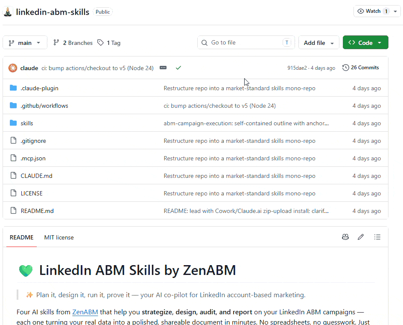Open the .claude-plugin folder

(39, 88)
